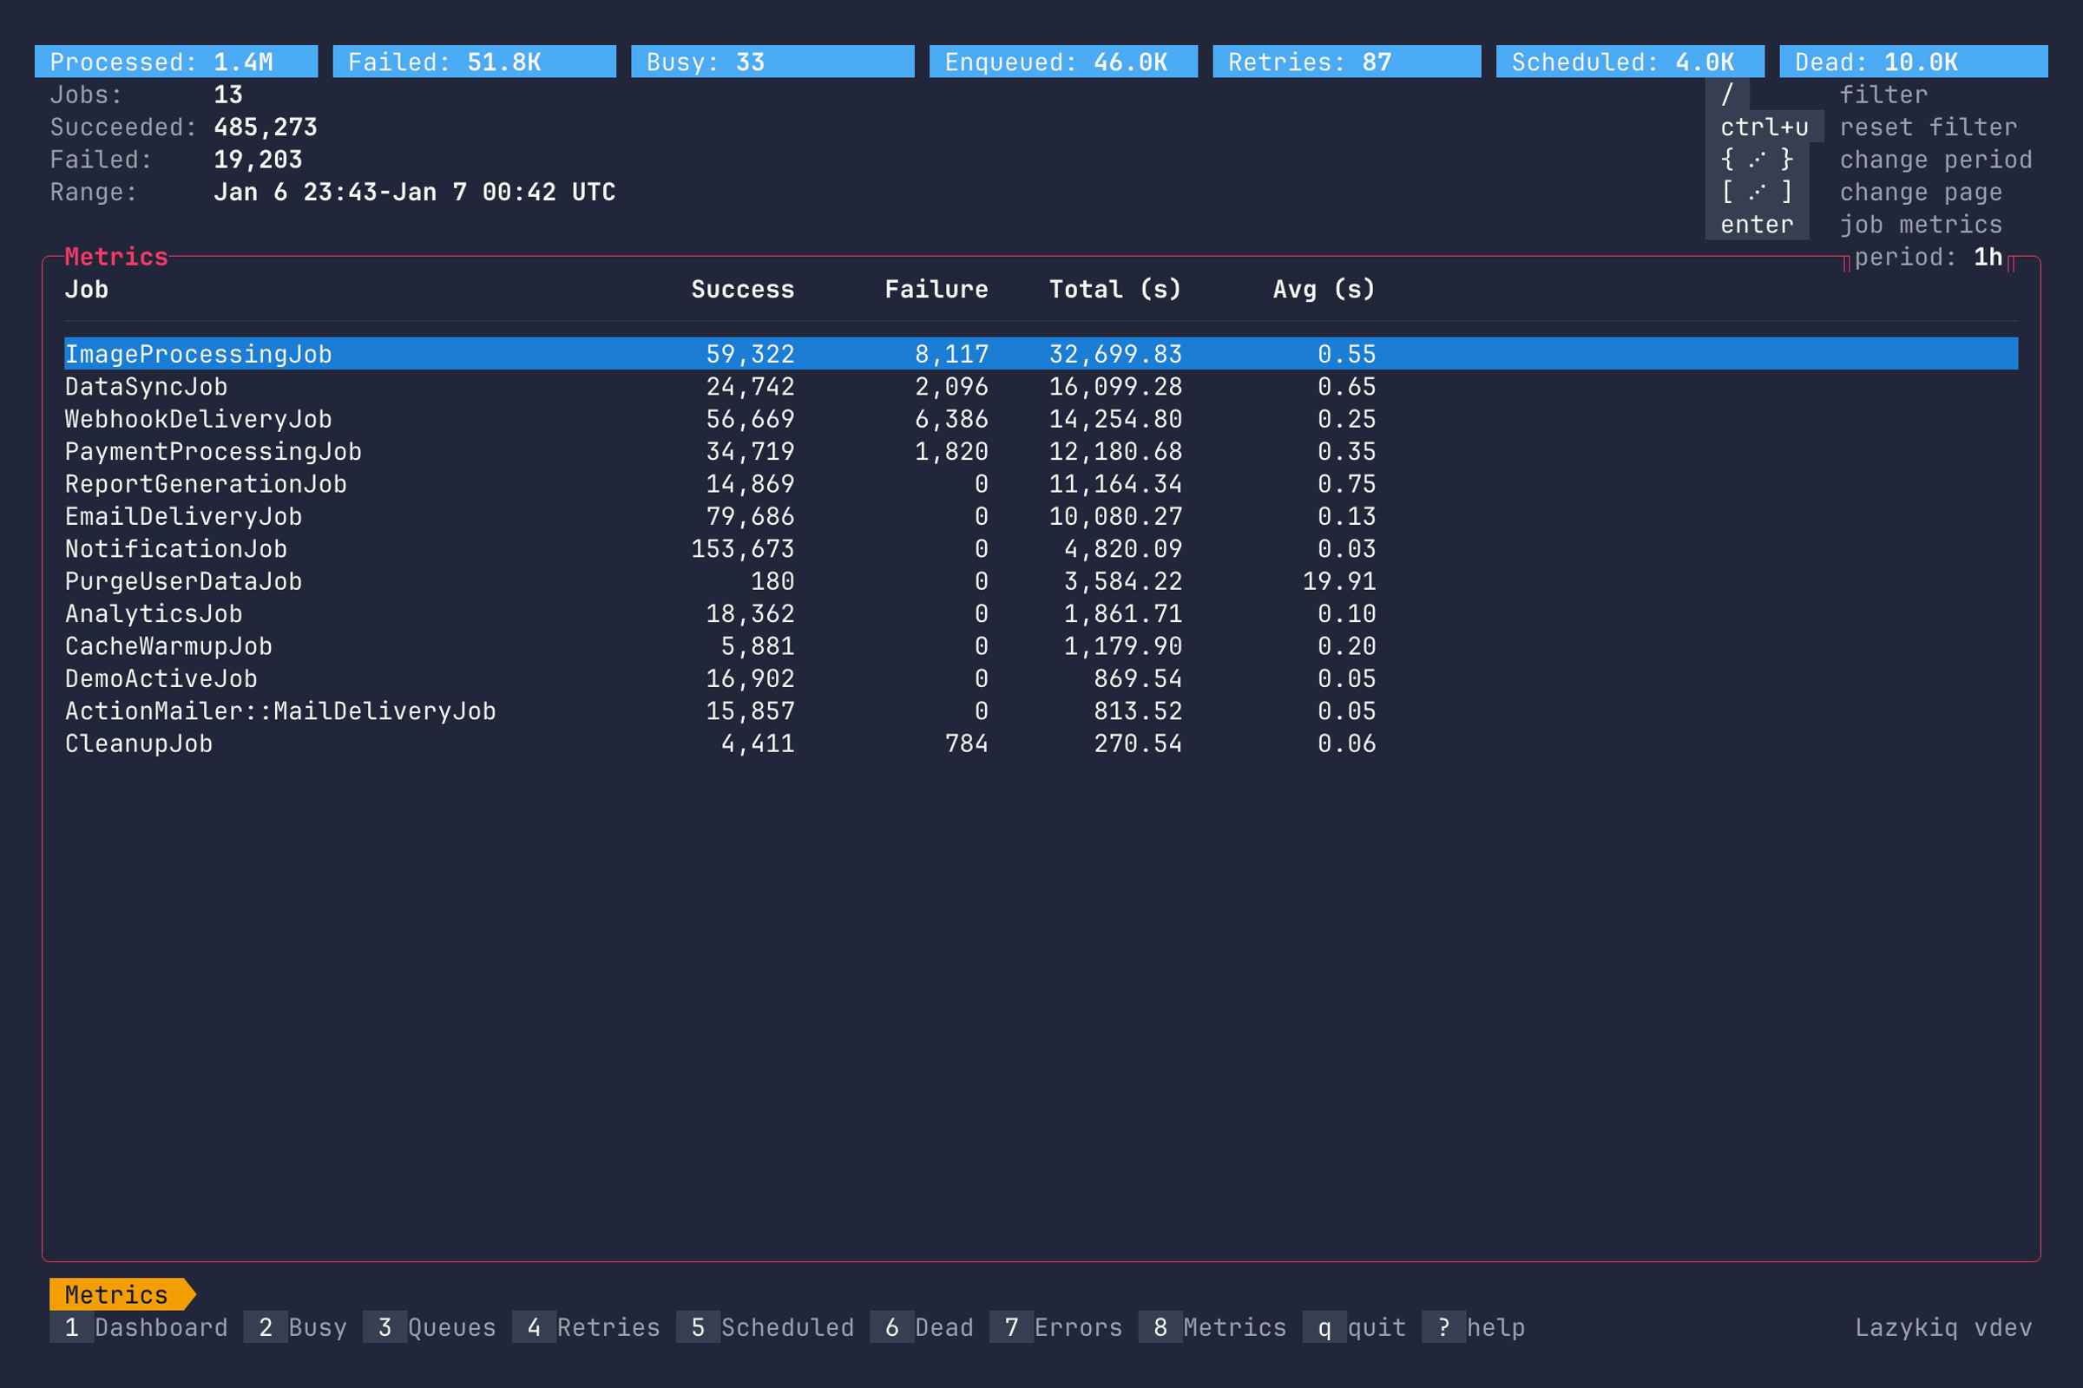Screen dimensions: 2083x1388
Task: Click the Processed jobs badge
Action: tap(175, 61)
